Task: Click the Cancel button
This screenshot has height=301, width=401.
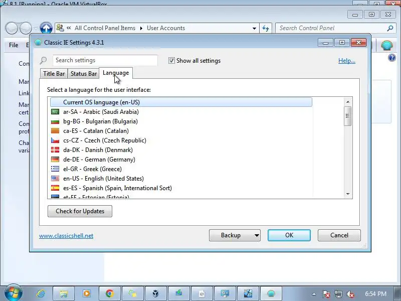Action: pyautogui.click(x=339, y=235)
